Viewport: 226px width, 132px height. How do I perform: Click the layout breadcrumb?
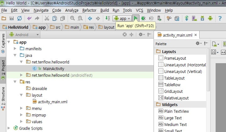tap(106, 27)
